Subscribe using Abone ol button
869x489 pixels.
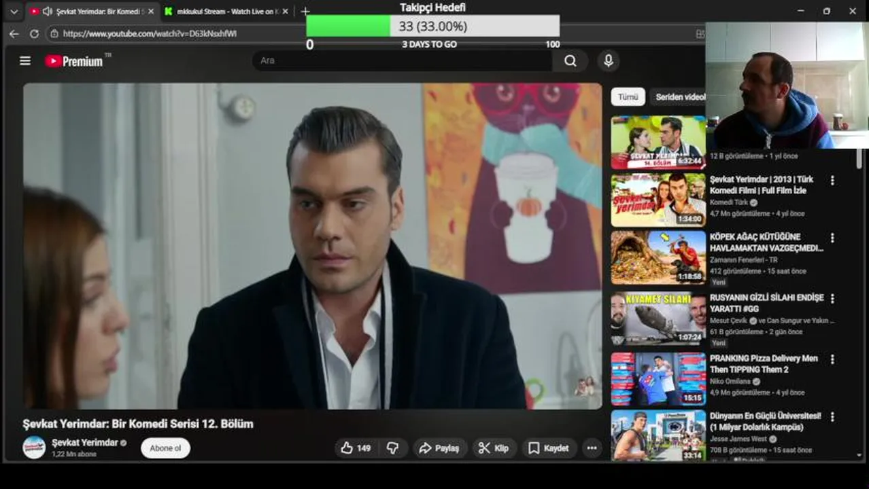165,448
